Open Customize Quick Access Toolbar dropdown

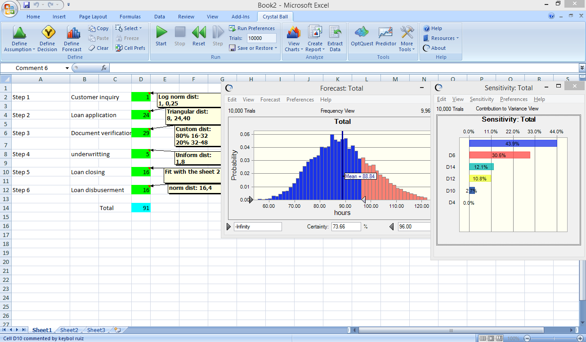click(68, 5)
